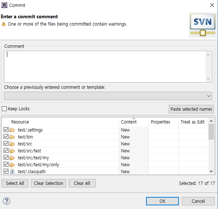Click resource list scroll down arrow

tap(211, 171)
